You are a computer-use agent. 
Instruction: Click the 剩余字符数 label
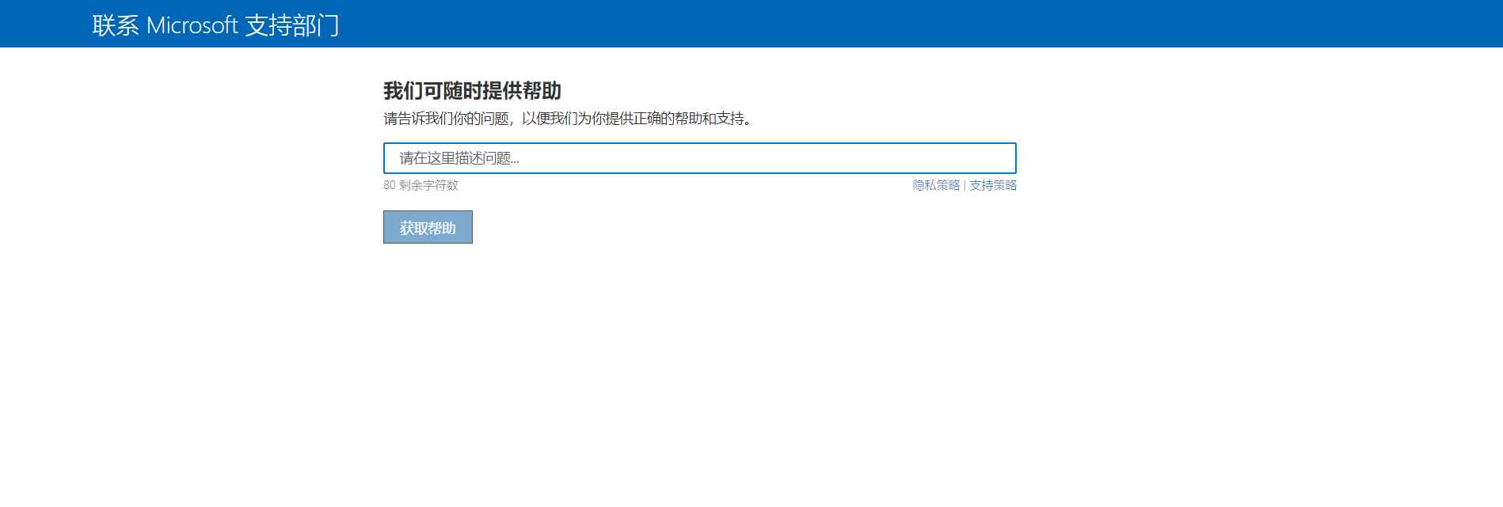428,185
